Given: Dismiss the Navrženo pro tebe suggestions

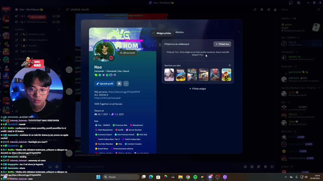Looking at the screenshot, I should click(x=230, y=65).
